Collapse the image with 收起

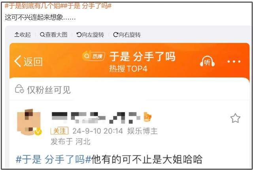click(23, 34)
